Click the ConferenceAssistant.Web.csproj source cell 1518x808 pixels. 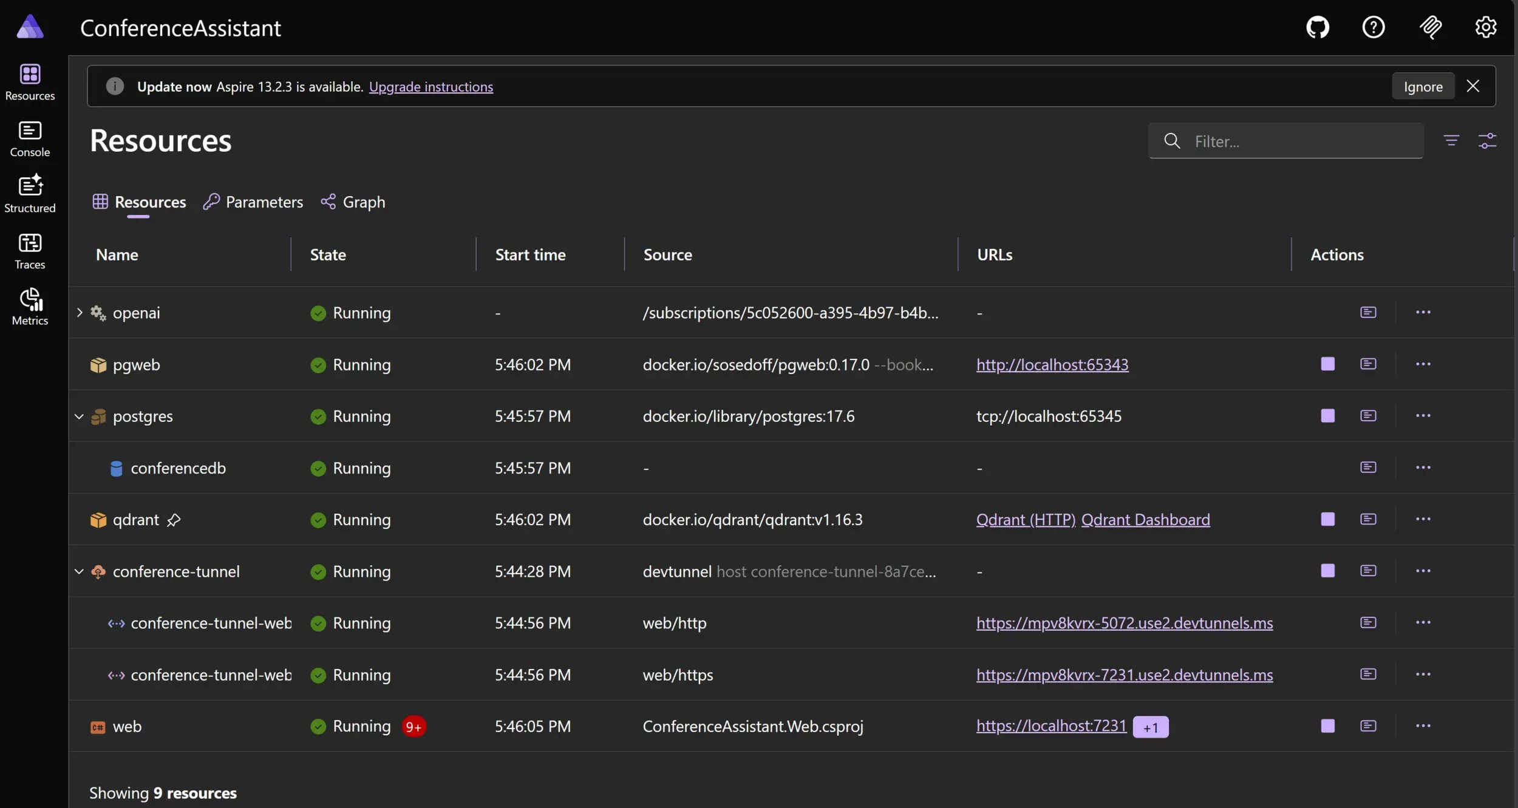(x=753, y=727)
